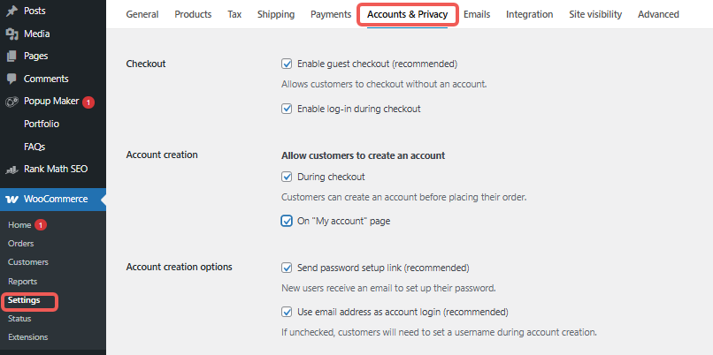The height and width of the screenshot is (355, 713).
Task: Click the Media icon in sidebar
Action: (x=11, y=34)
